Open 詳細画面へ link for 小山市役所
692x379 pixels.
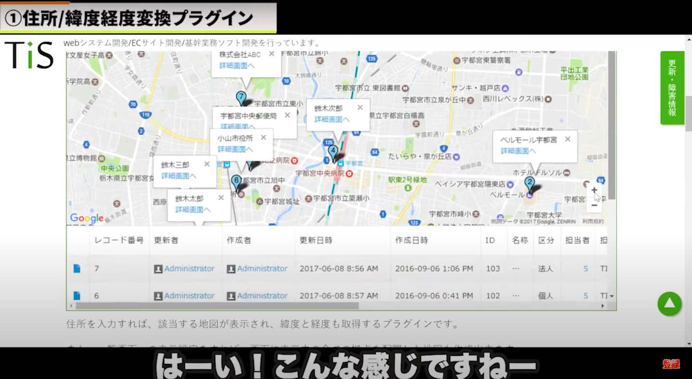click(x=235, y=149)
